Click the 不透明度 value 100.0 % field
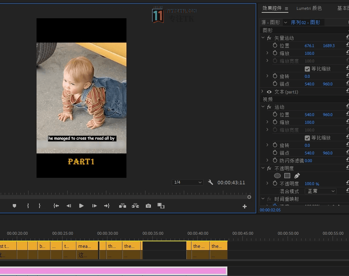The width and height of the screenshot is (349, 276). (x=312, y=184)
